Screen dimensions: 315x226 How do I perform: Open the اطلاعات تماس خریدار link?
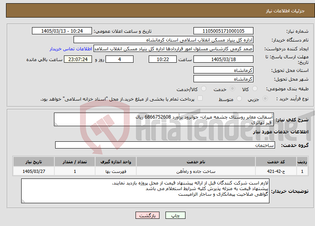click(x=71, y=49)
